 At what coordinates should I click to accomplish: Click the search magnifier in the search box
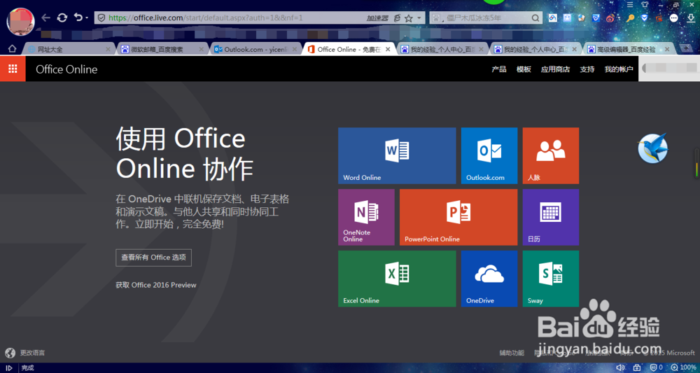click(x=535, y=18)
